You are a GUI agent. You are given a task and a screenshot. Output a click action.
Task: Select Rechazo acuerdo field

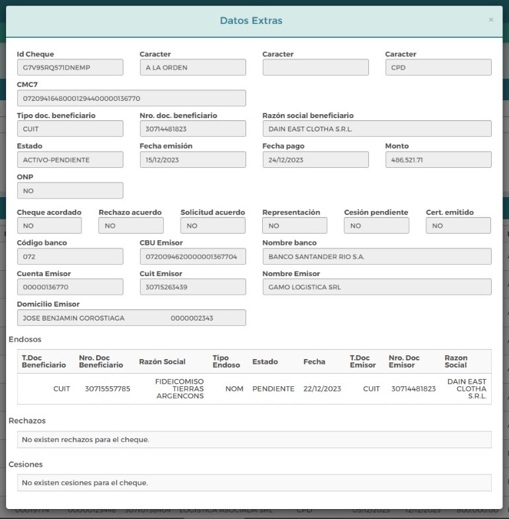pyautogui.click(x=131, y=226)
